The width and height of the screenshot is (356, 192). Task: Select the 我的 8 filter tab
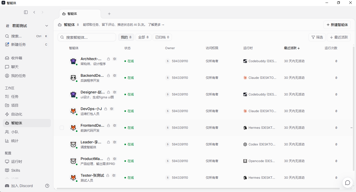click(126, 37)
